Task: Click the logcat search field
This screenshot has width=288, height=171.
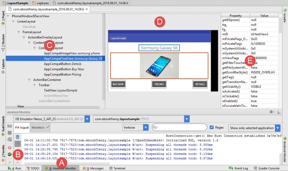Action: coord(181,127)
